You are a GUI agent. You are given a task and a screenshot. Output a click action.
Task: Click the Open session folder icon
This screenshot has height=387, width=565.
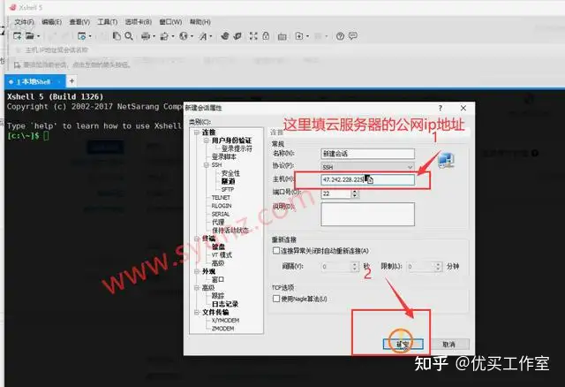[30, 35]
